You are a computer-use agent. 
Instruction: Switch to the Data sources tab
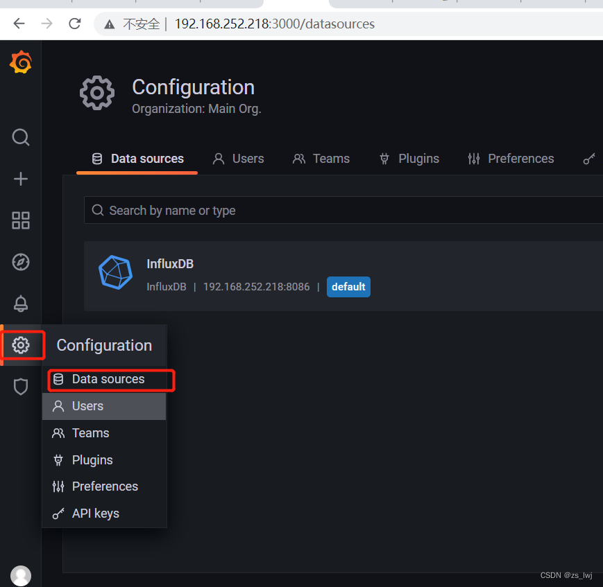coord(137,159)
